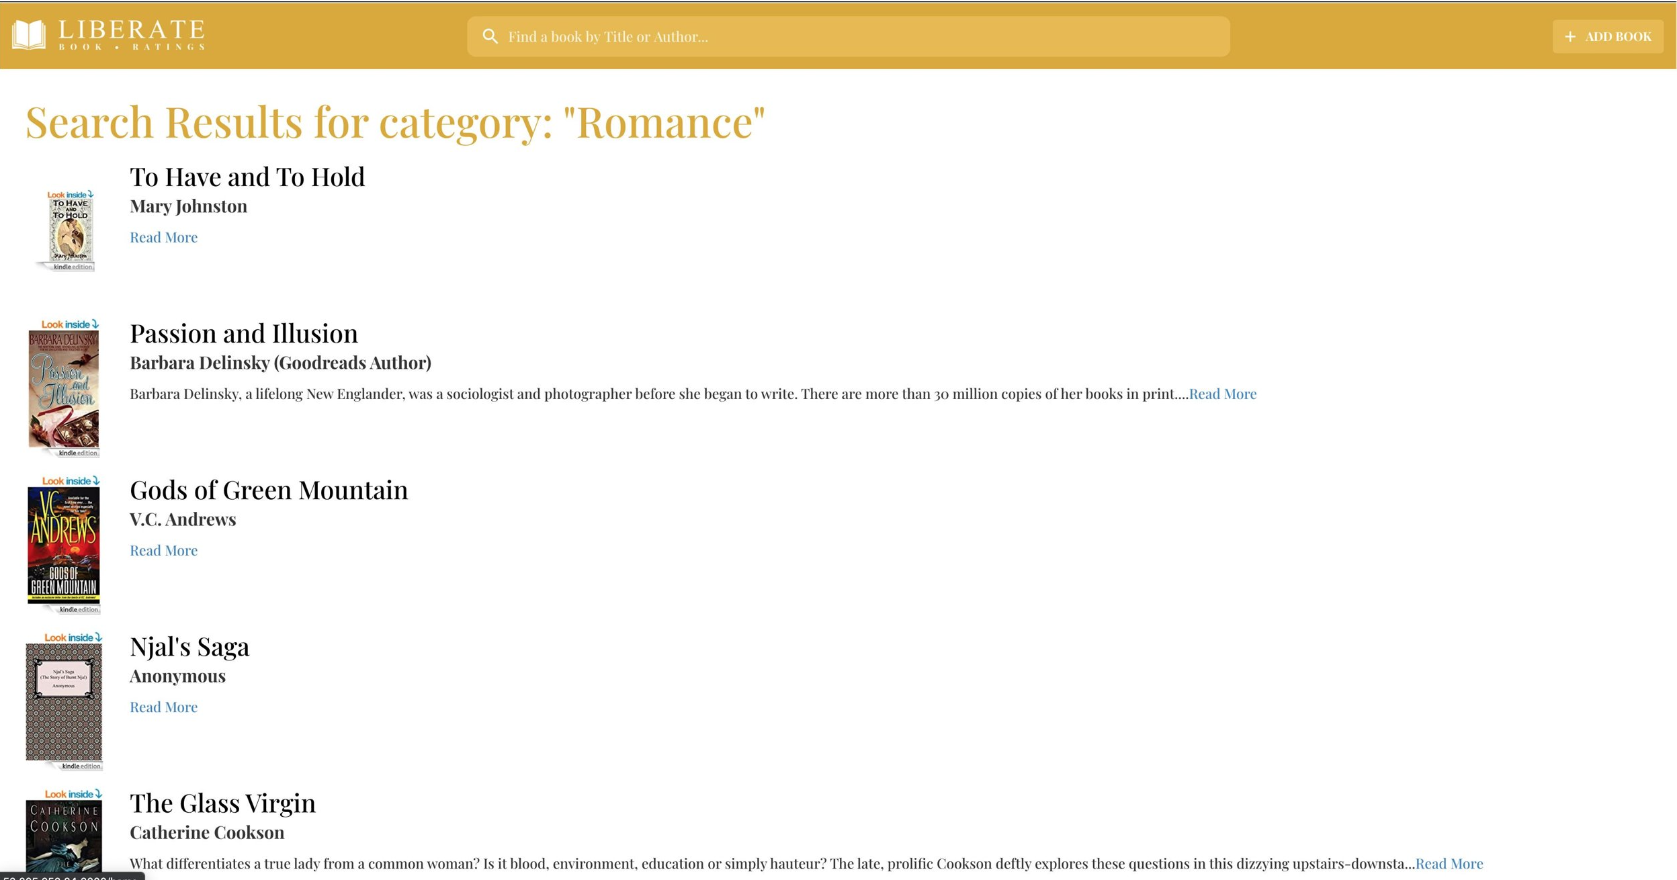
Task: Click the plus icon on Add Book
Action: (x=1570, y=37)
